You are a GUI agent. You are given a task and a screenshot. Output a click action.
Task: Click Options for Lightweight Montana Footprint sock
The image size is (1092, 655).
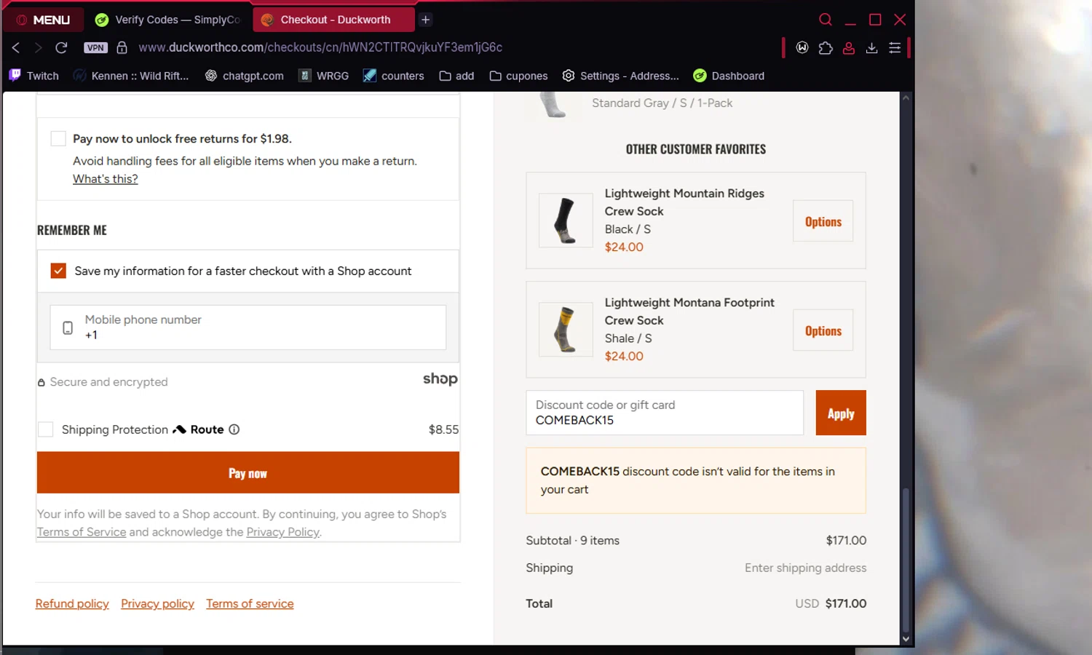click(823, 330)
